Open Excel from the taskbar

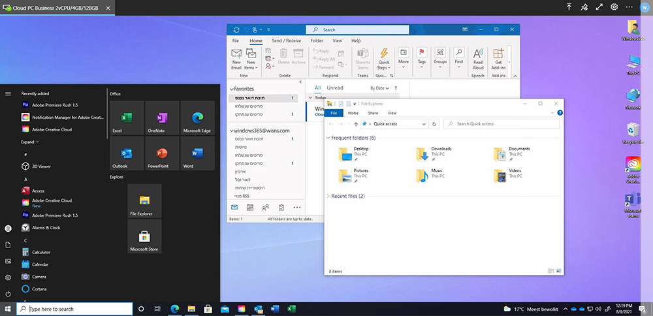tap(291, 309)
